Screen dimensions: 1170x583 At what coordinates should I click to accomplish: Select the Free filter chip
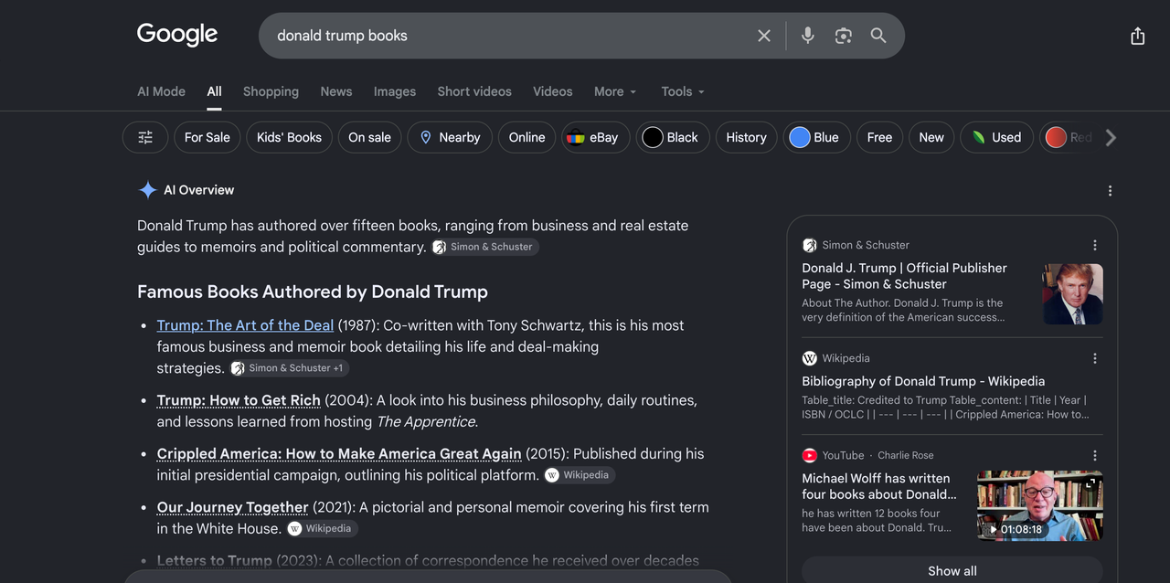click(x=879, y=137)
